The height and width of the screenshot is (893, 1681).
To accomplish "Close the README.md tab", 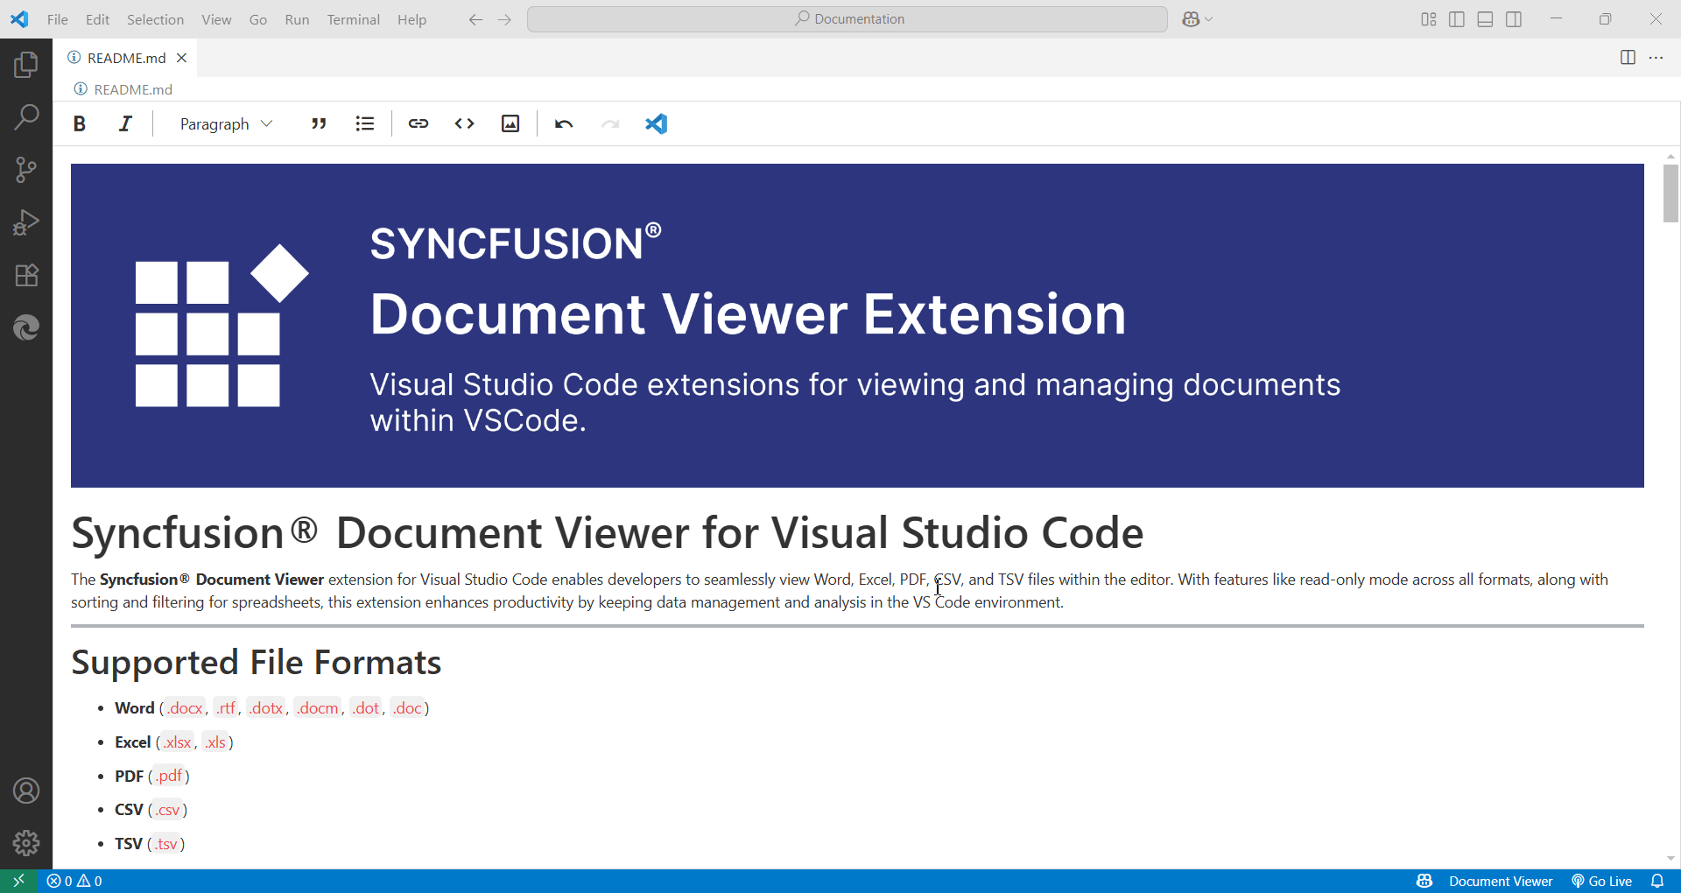I will click(182, 58).
